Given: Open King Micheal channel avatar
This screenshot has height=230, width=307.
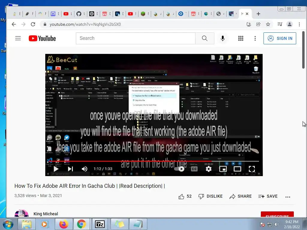Looking at the screenshot, I should [x=22, y=214].
